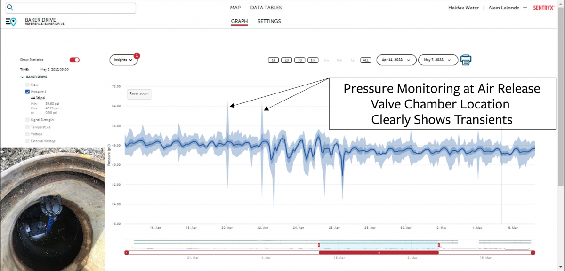
Task: Enable the Flow checkbox
Action: point(28,85)
